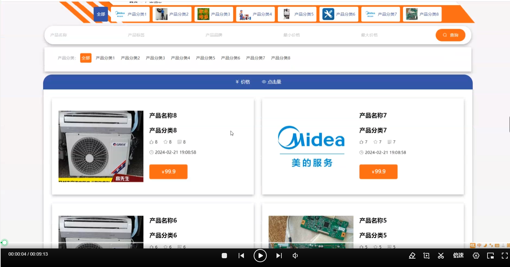
Task: Open the 产品分类8 circuit board card
Action: click(422, 14)
